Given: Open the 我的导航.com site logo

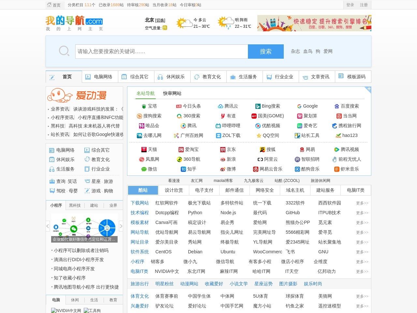Looking at the screenshot, I should click(74, 23).
